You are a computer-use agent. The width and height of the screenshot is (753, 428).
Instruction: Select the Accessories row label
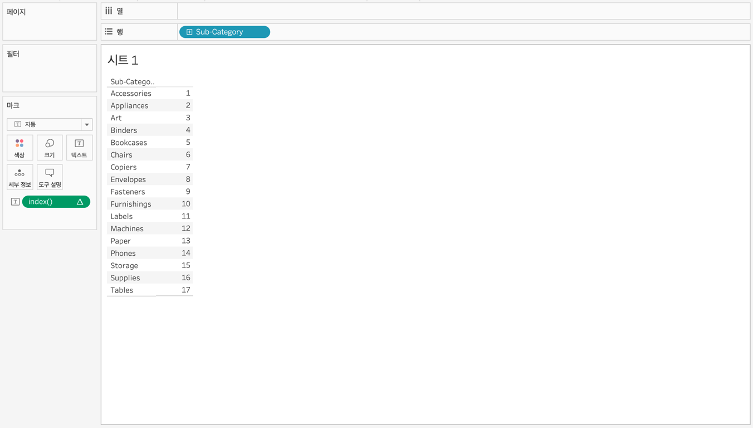(x=131, y=94)
